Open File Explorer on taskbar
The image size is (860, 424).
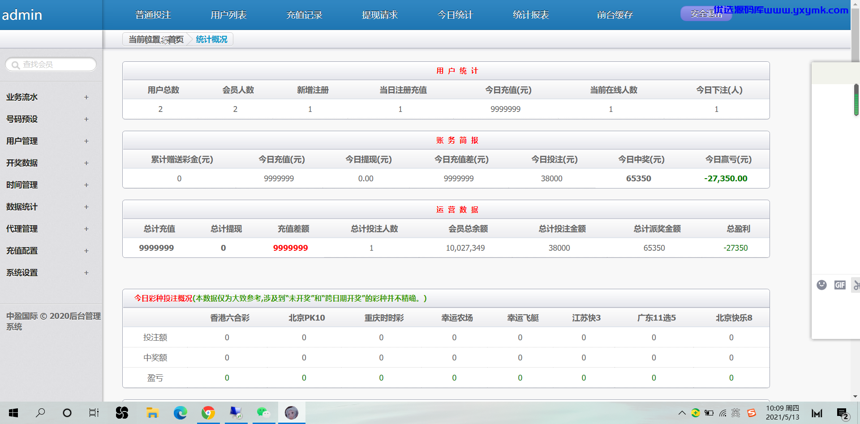click(152, 413)
